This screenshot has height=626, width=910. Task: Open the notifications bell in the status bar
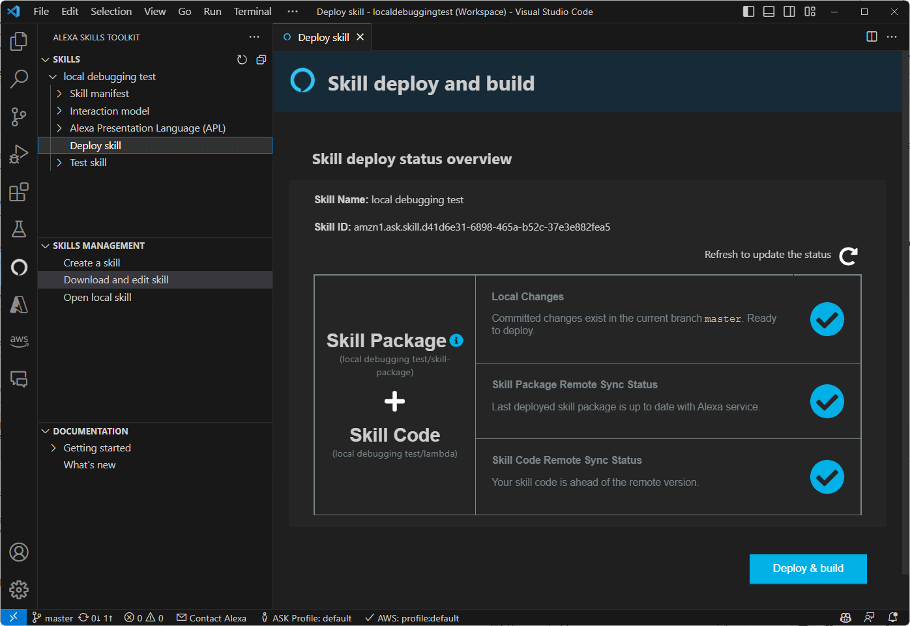coord(892,618)
